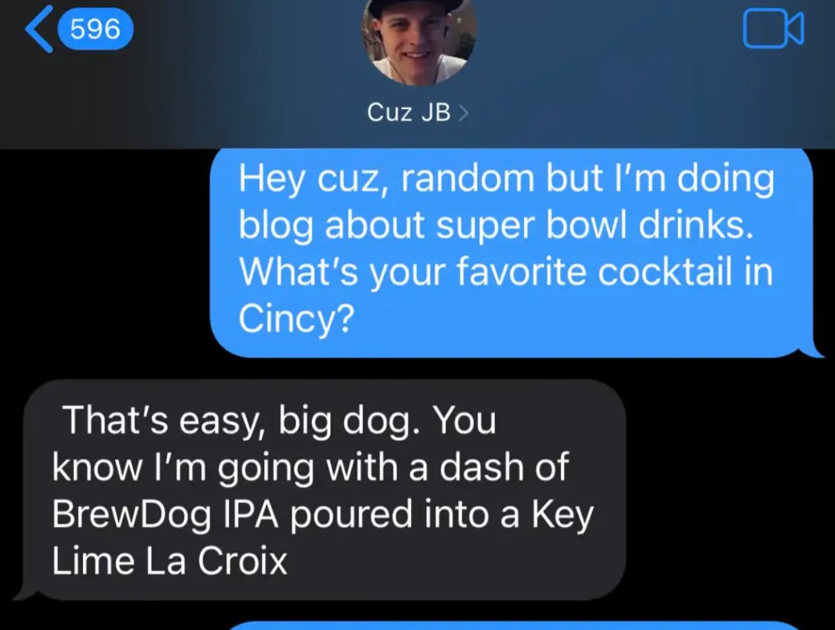Tap the blue back chevron arrow
The width and height of the screenshot is (835, 630).
point(39,29)
